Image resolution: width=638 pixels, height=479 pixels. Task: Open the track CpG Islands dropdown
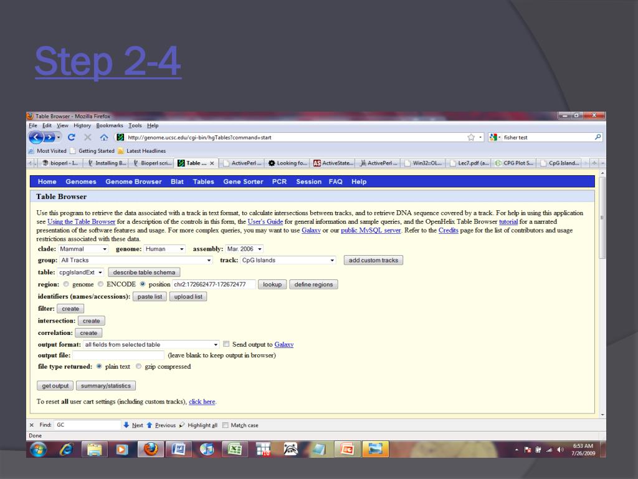(x=288, y=260)
